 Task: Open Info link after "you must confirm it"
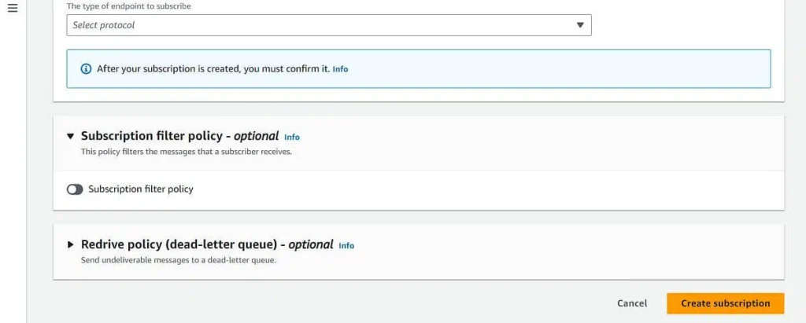(340, 69)
